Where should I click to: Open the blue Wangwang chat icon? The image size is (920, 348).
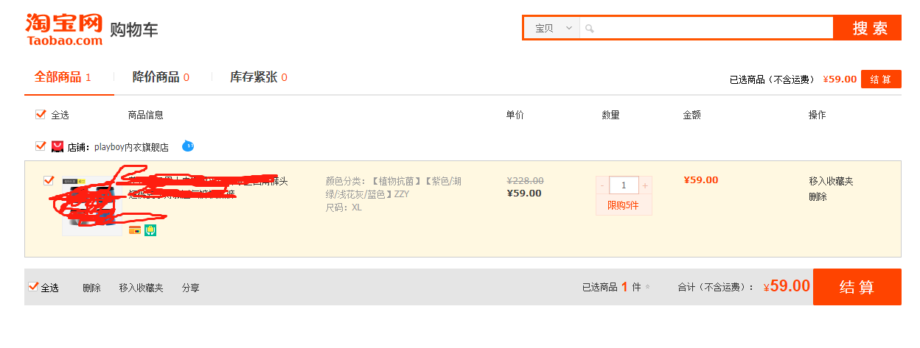(x=188, y=146)
